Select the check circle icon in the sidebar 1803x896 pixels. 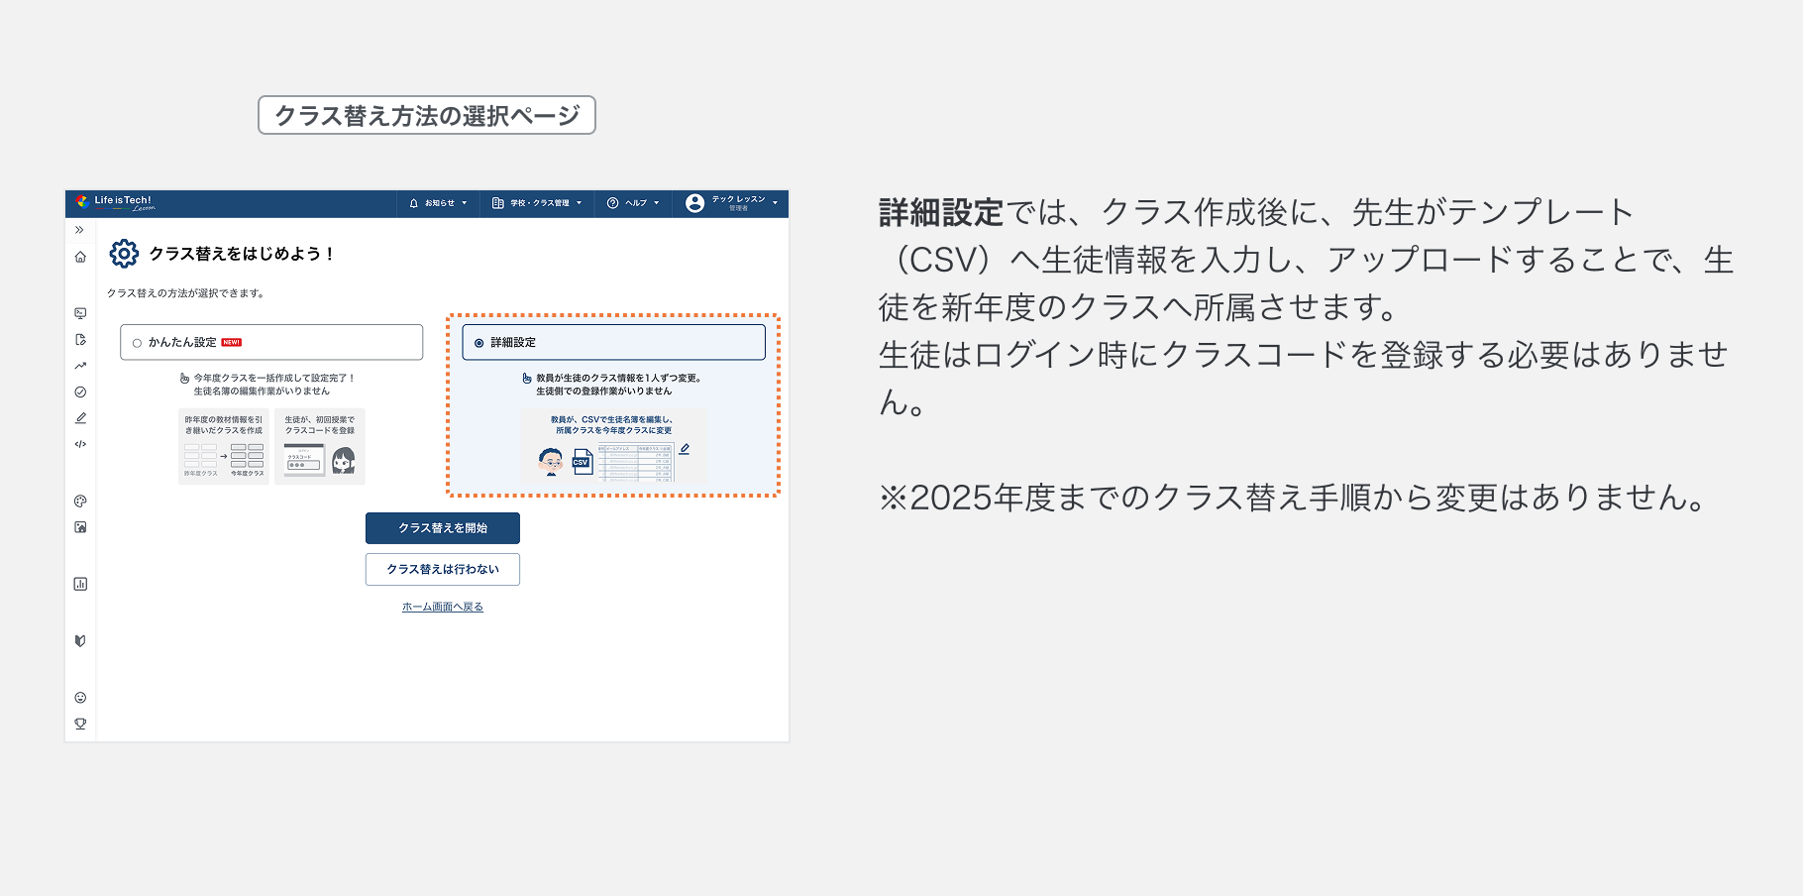81,391
